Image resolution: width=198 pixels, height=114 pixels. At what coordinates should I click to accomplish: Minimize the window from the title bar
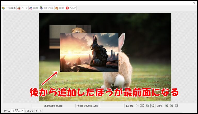185,3
